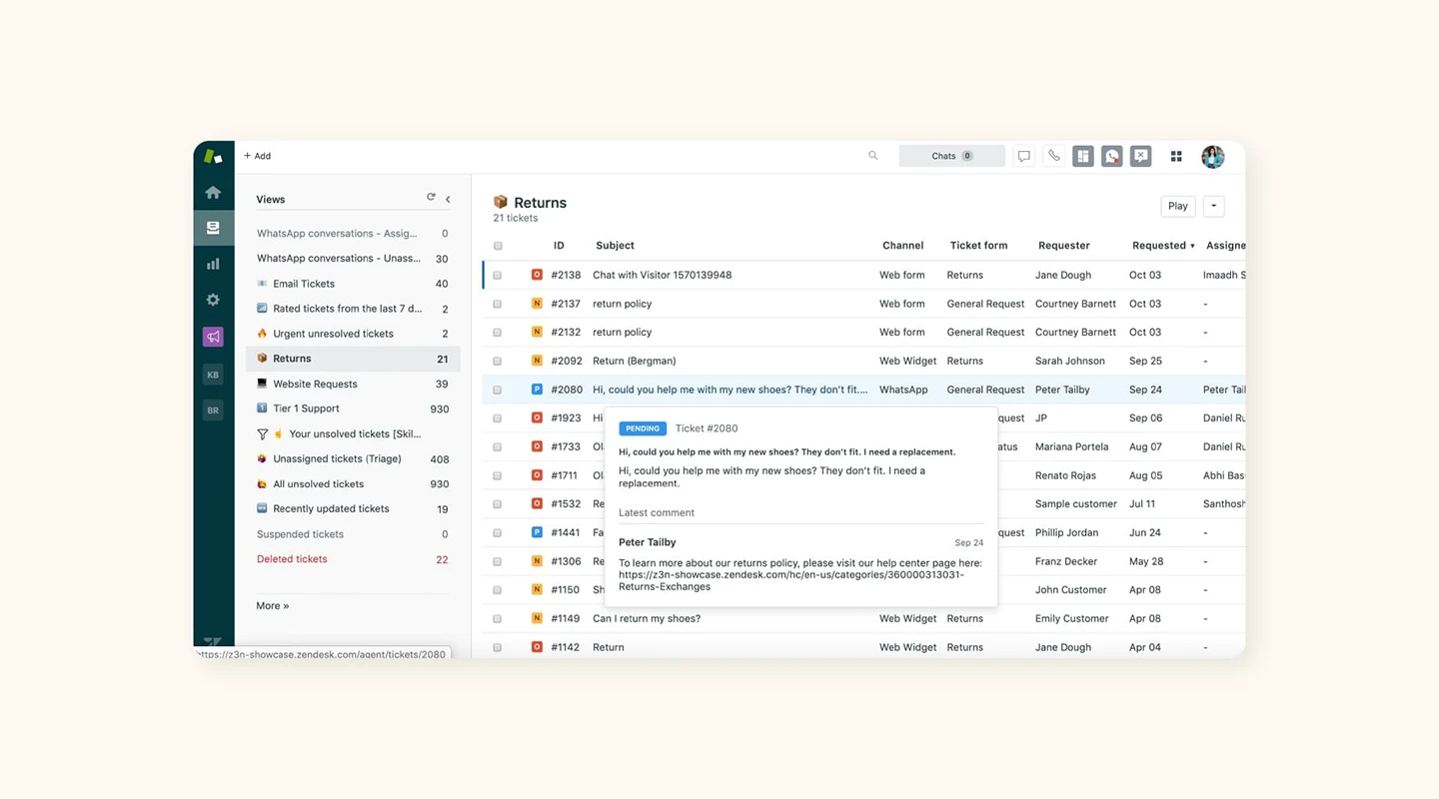The height and width of the screenshot is (799, 1439).
Task: Click the Play button
Action: [x=1178, y=206]
